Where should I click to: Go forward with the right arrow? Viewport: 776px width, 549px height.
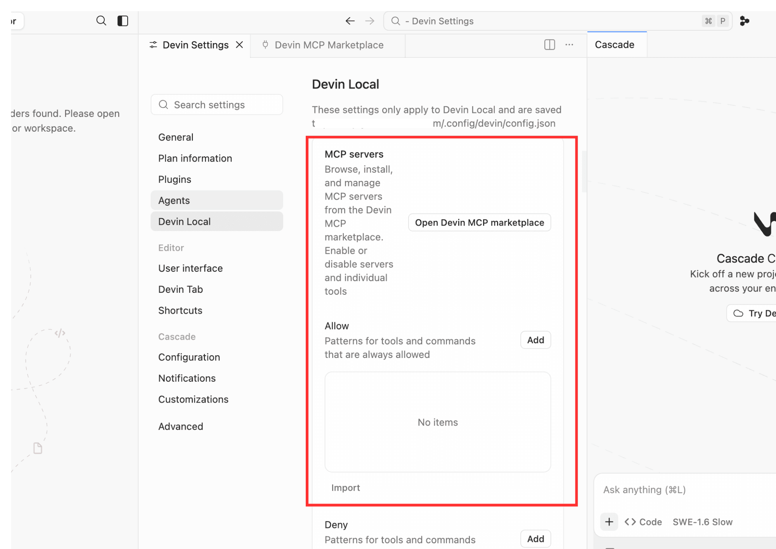coord(370,21)
